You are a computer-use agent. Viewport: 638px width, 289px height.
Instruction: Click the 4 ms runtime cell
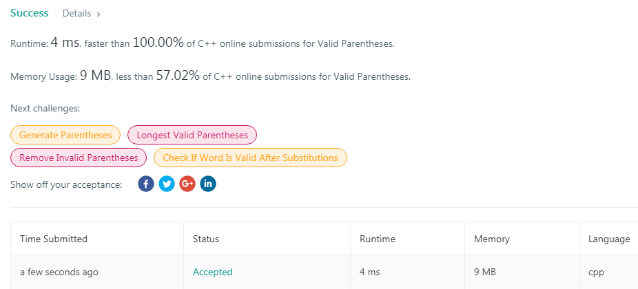coord(370,272)
